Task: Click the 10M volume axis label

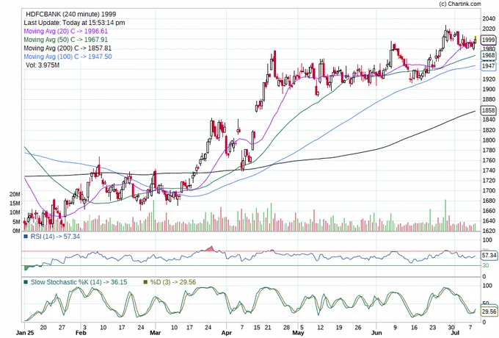Action: (15, 212)
